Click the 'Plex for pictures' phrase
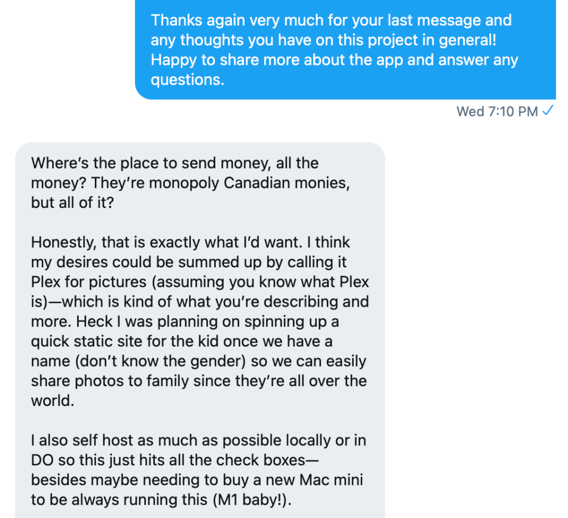This screenshot has width=568, height=518. click(x=89, y=282)
